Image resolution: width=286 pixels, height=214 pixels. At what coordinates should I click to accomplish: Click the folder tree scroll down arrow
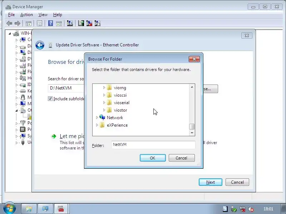(x=192, y=133)
